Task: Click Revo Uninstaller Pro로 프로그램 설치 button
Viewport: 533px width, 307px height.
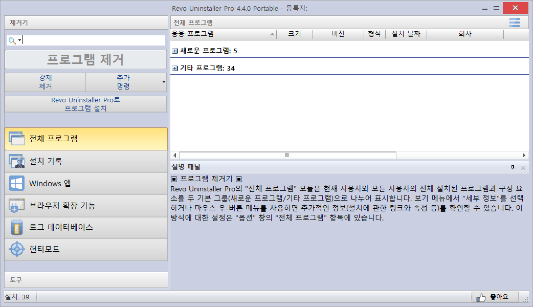Action: [85, 104]
